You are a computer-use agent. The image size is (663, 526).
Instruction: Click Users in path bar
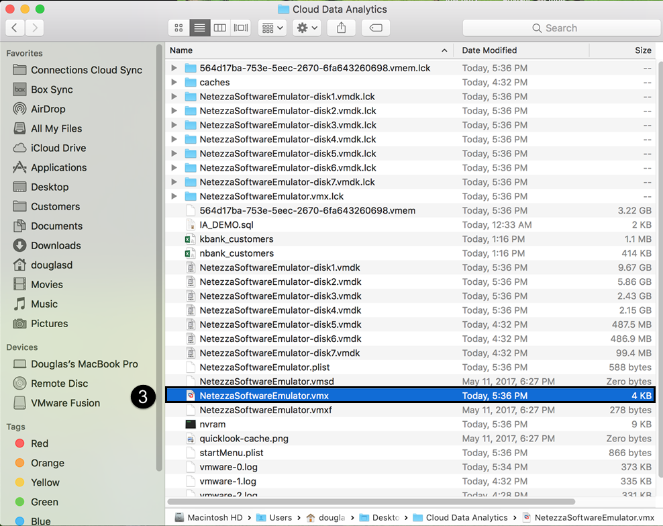[x=274, y=517]
